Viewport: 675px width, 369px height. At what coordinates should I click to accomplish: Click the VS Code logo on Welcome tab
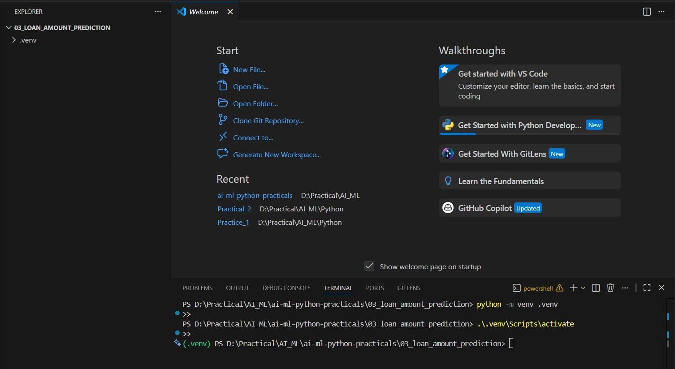tap(182, 12)
